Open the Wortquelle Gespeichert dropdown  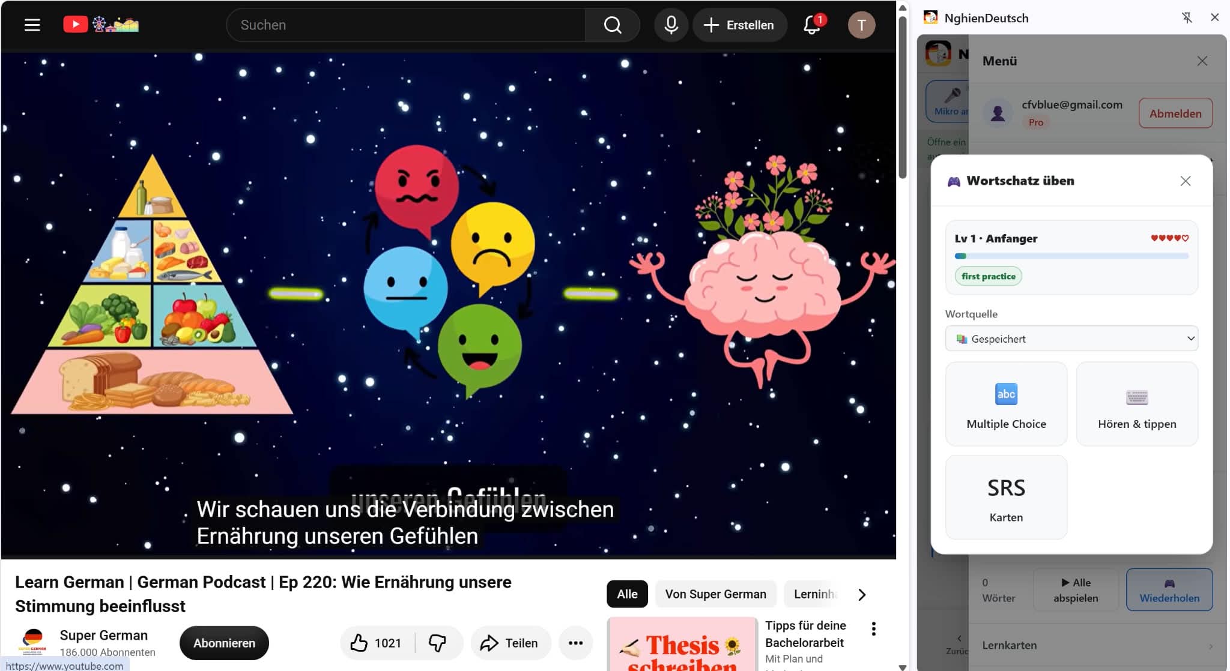click(1071, 339)
